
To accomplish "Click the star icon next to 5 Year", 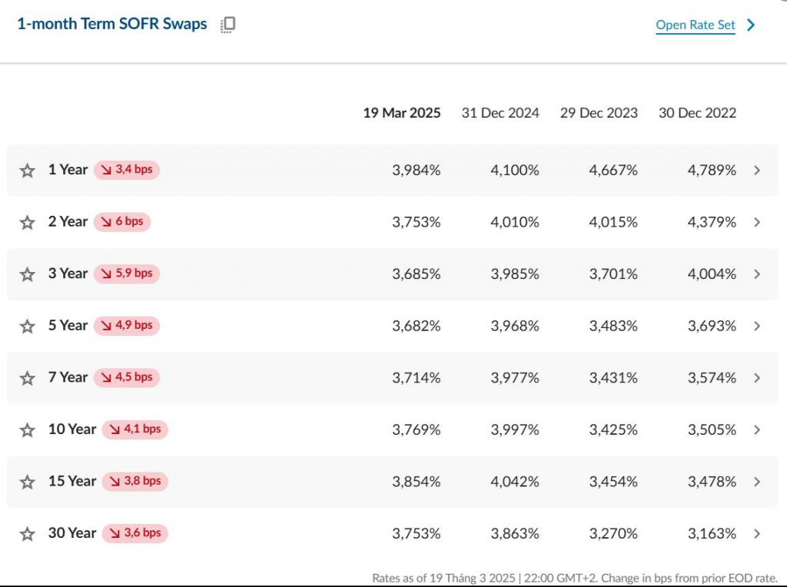I will coord(28,327).
